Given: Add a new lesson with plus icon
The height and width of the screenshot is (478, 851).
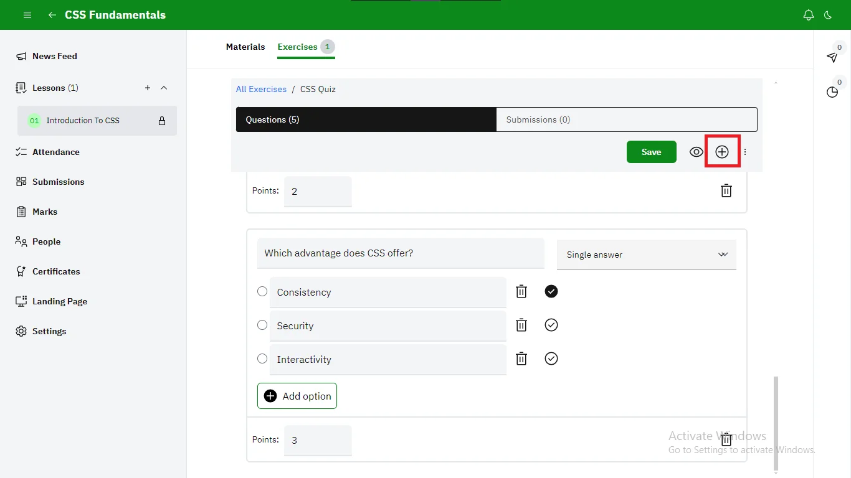Looking at the screenshot, I should [148, 88].
